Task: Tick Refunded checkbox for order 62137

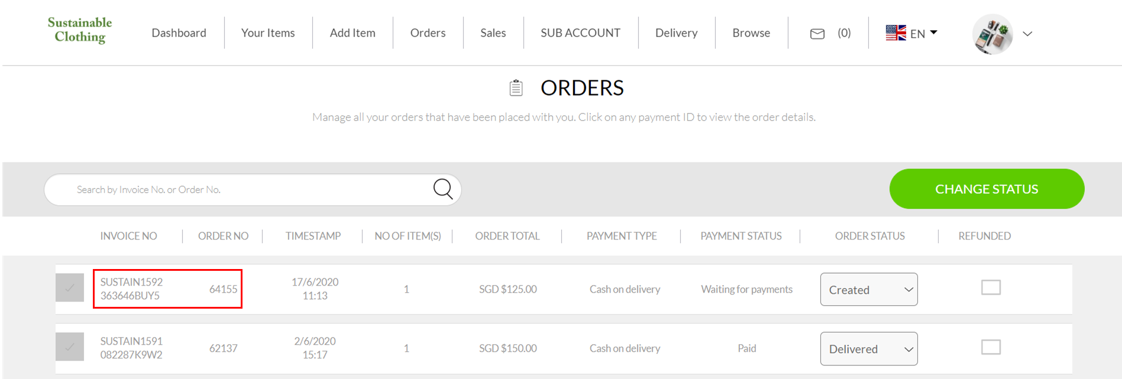Action: 991,347
